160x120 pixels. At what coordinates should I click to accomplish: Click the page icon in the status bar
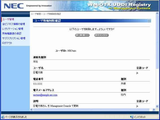coord(3,117)
